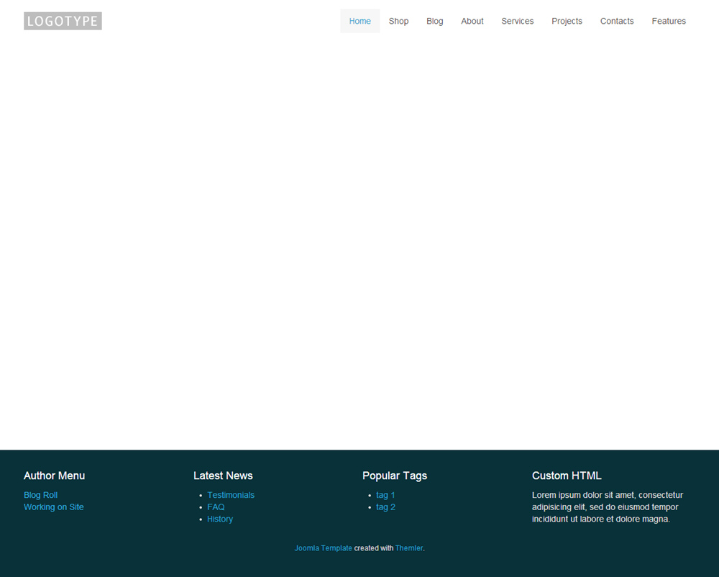This screenshot has height=577, width=719.
Task: Click the FAQ link in footer
Action: point(216,507)
